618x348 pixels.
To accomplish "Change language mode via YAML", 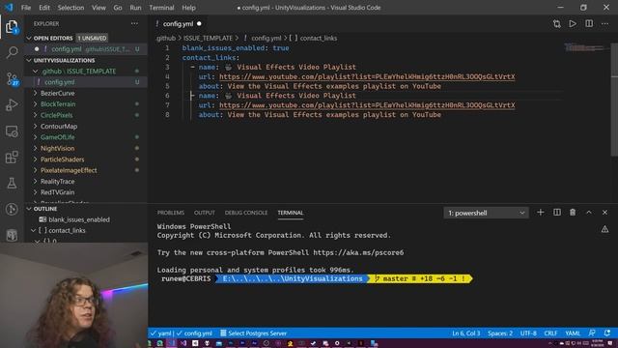I will pyautogui.click(x=573, y=333).
